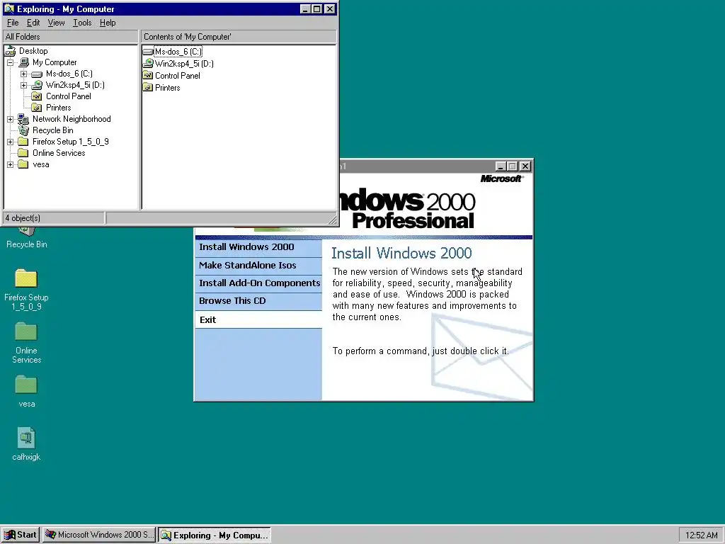Select vesa desktop folder icon
The height and width of the screenshot is (544, 725).
(26, 385)
